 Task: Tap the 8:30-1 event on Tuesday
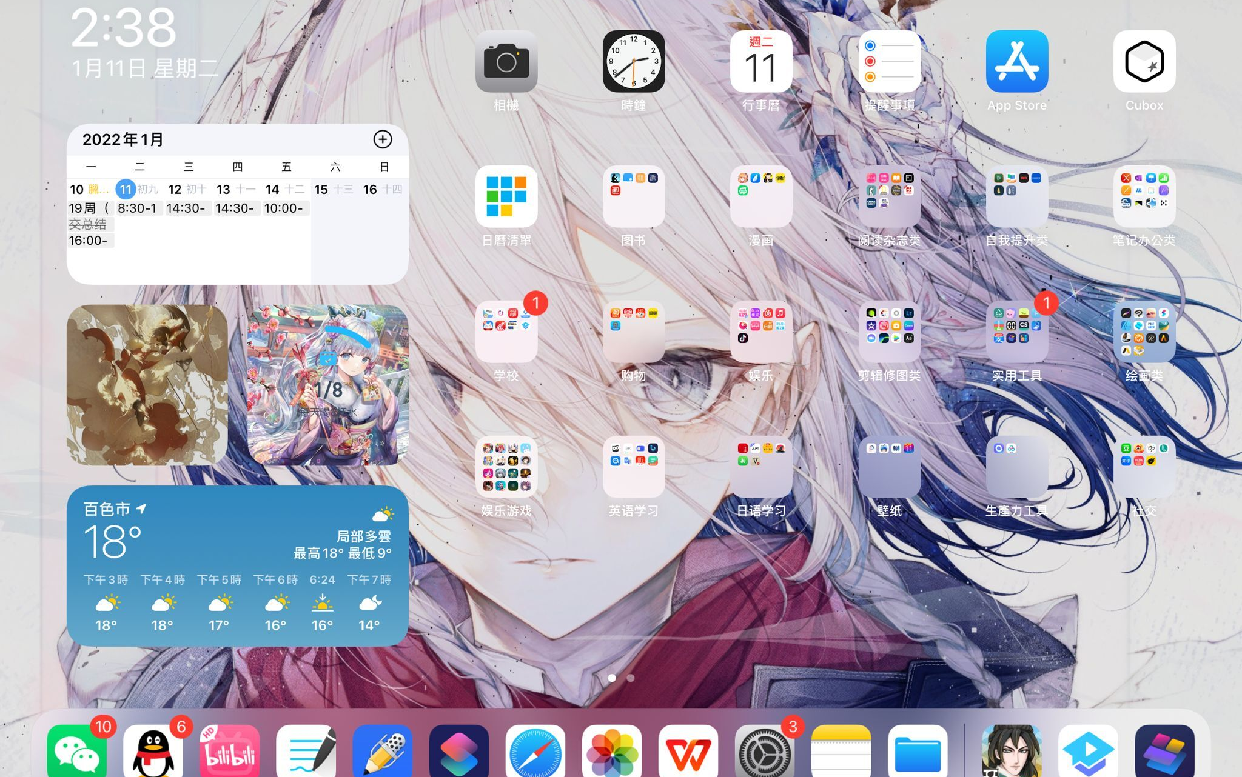[139, 208]
